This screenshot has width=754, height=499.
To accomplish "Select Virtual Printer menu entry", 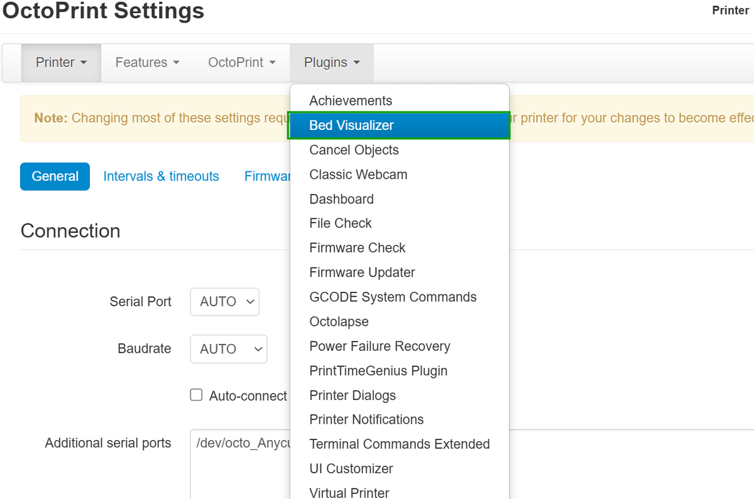I will tap(400, 490).
